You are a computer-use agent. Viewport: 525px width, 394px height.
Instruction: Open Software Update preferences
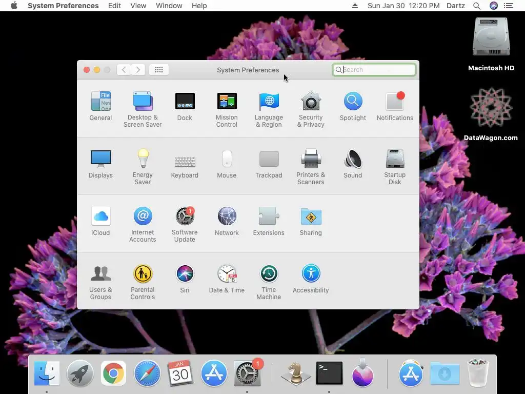[185, 225]
